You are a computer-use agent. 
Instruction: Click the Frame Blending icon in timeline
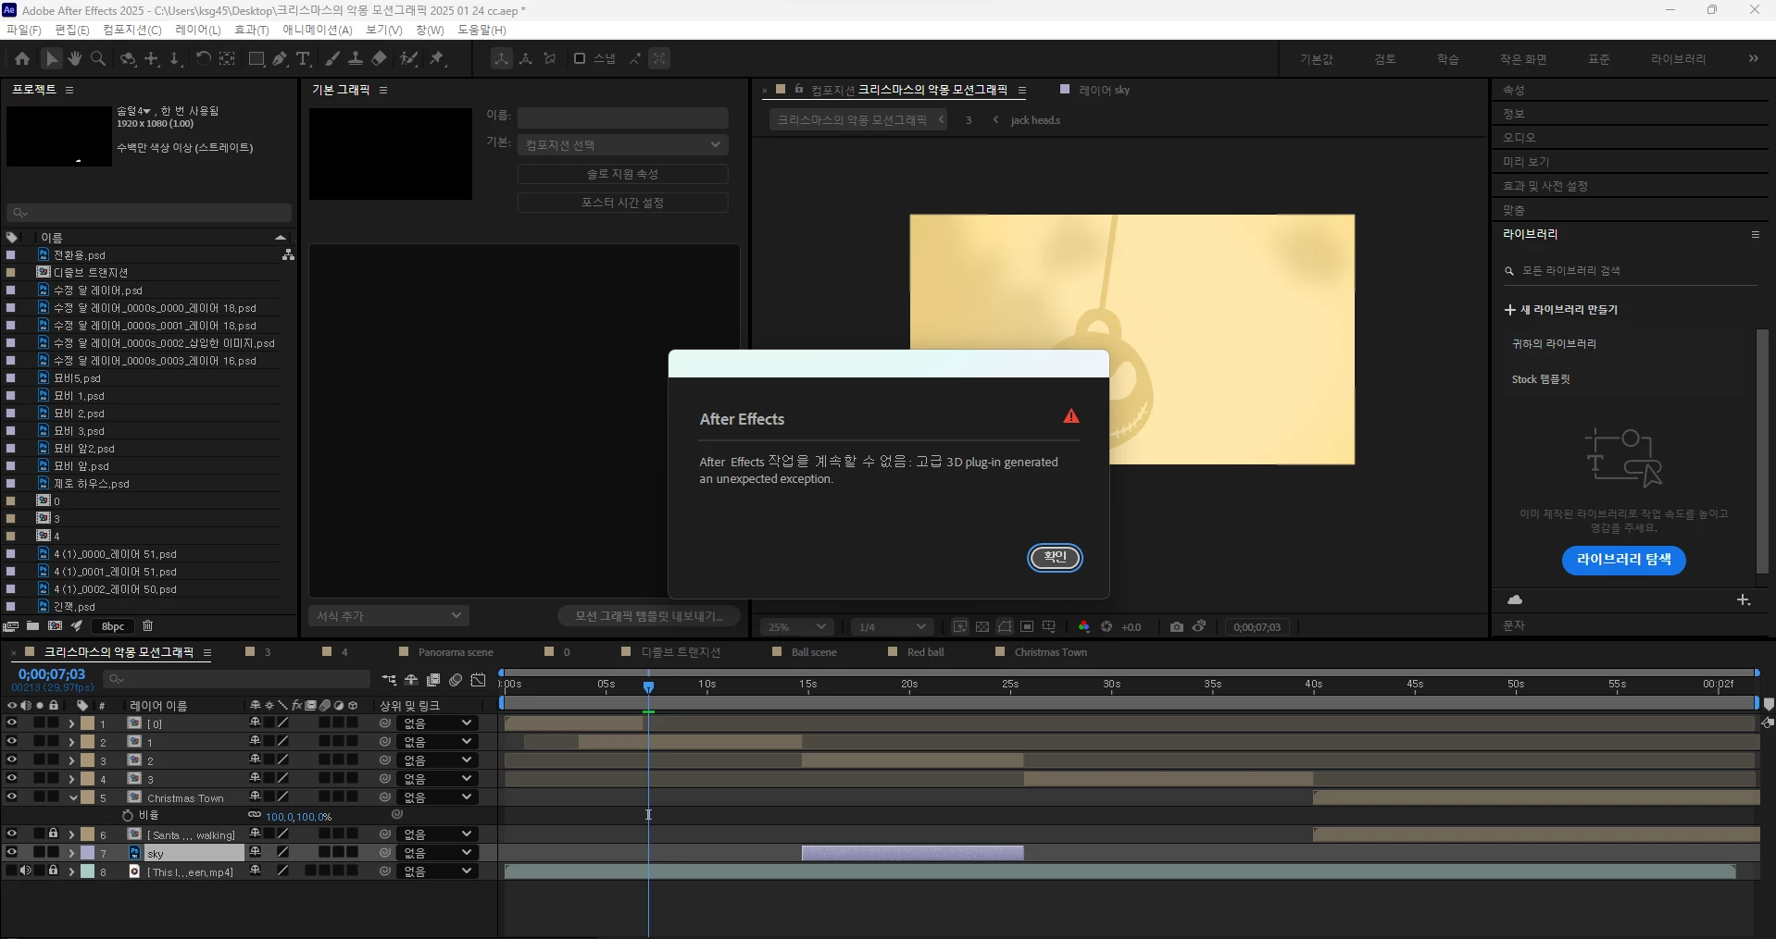tap(433, 680)
